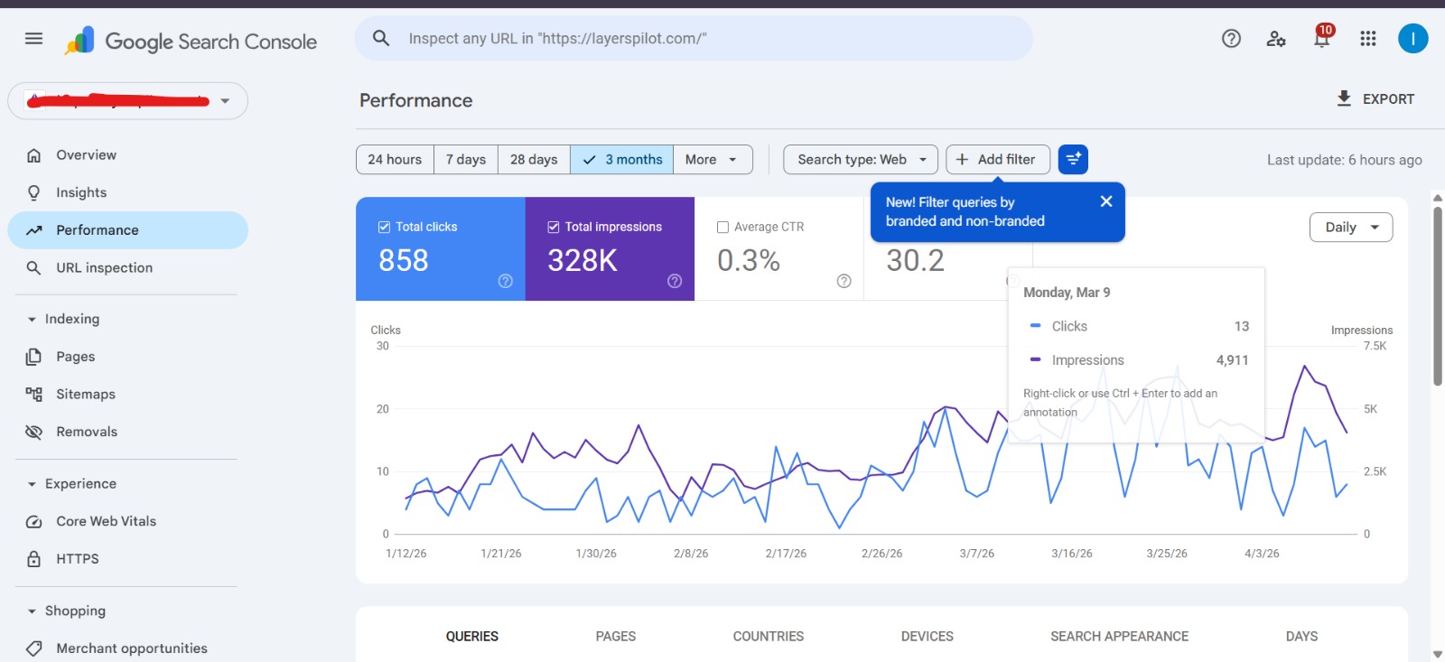
Task: Click the Performance trend icon
Action: pos(34,230)
